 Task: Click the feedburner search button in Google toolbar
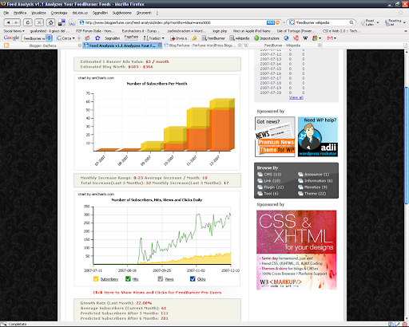click(213, 38)
